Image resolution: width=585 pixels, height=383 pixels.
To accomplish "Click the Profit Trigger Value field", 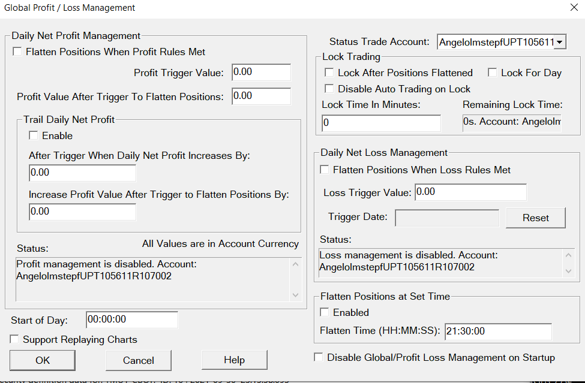I will tap(261, 73).
